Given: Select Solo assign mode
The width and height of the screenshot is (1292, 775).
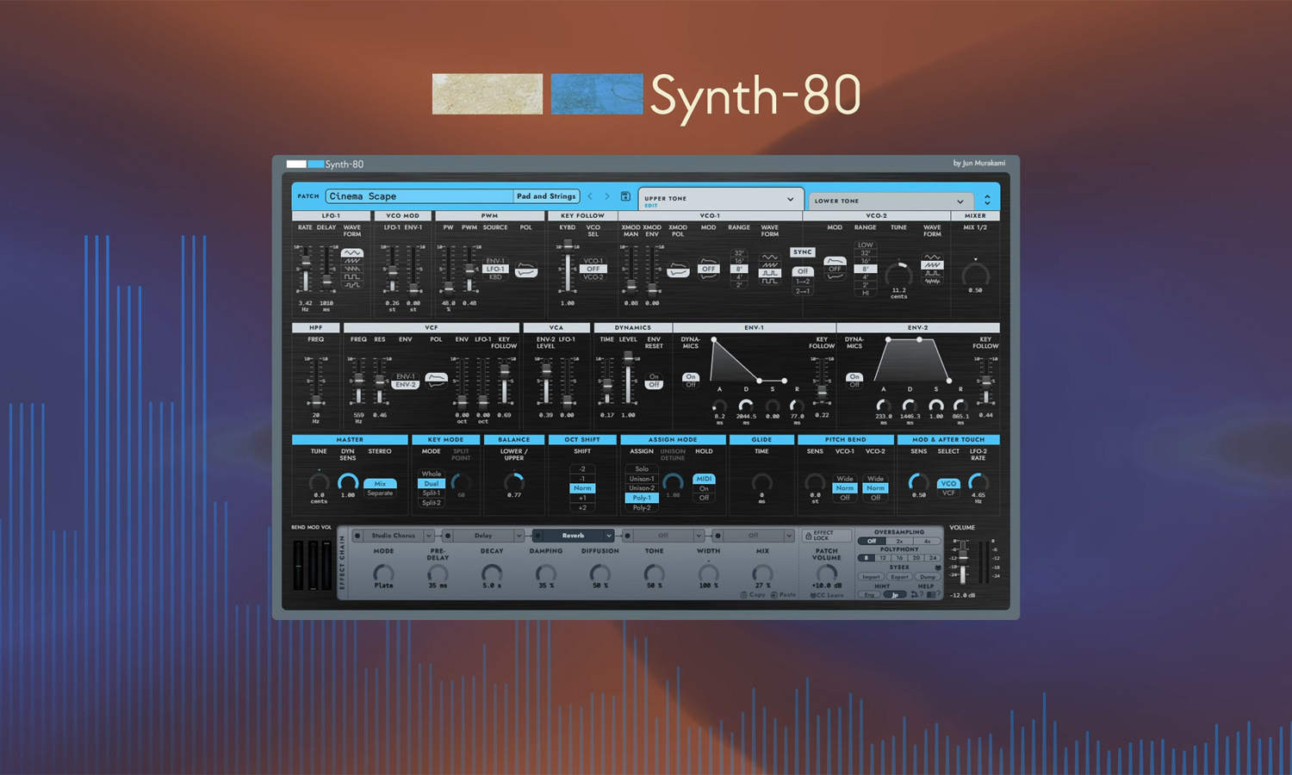Looking at the screenshot, I should 641,469.
